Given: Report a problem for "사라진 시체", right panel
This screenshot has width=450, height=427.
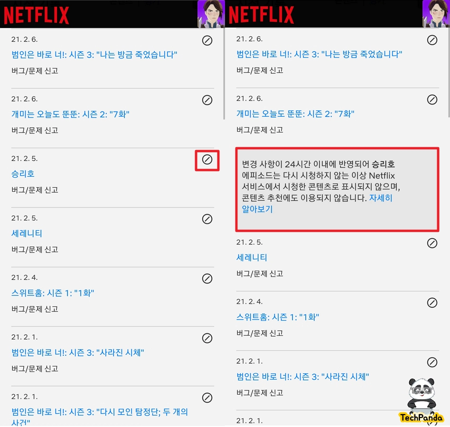Looking at the screenshot, I should pyautogui.click(x=260, y=392).
